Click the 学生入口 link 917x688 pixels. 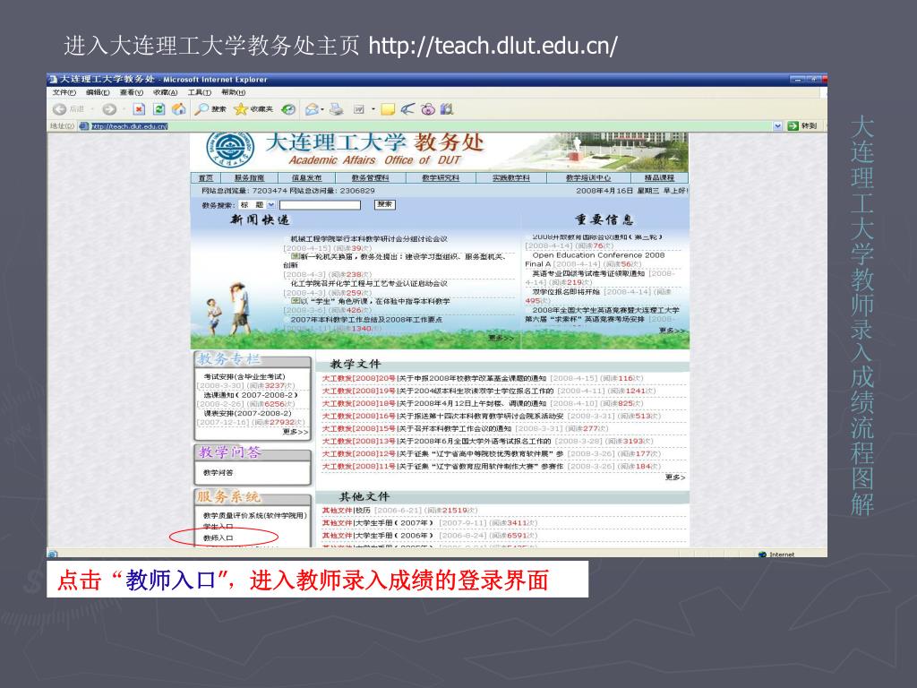(x=218, y=527)
